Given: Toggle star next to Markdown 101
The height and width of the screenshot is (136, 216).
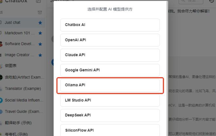Looking at the screenshot, I should pos(40,33).
